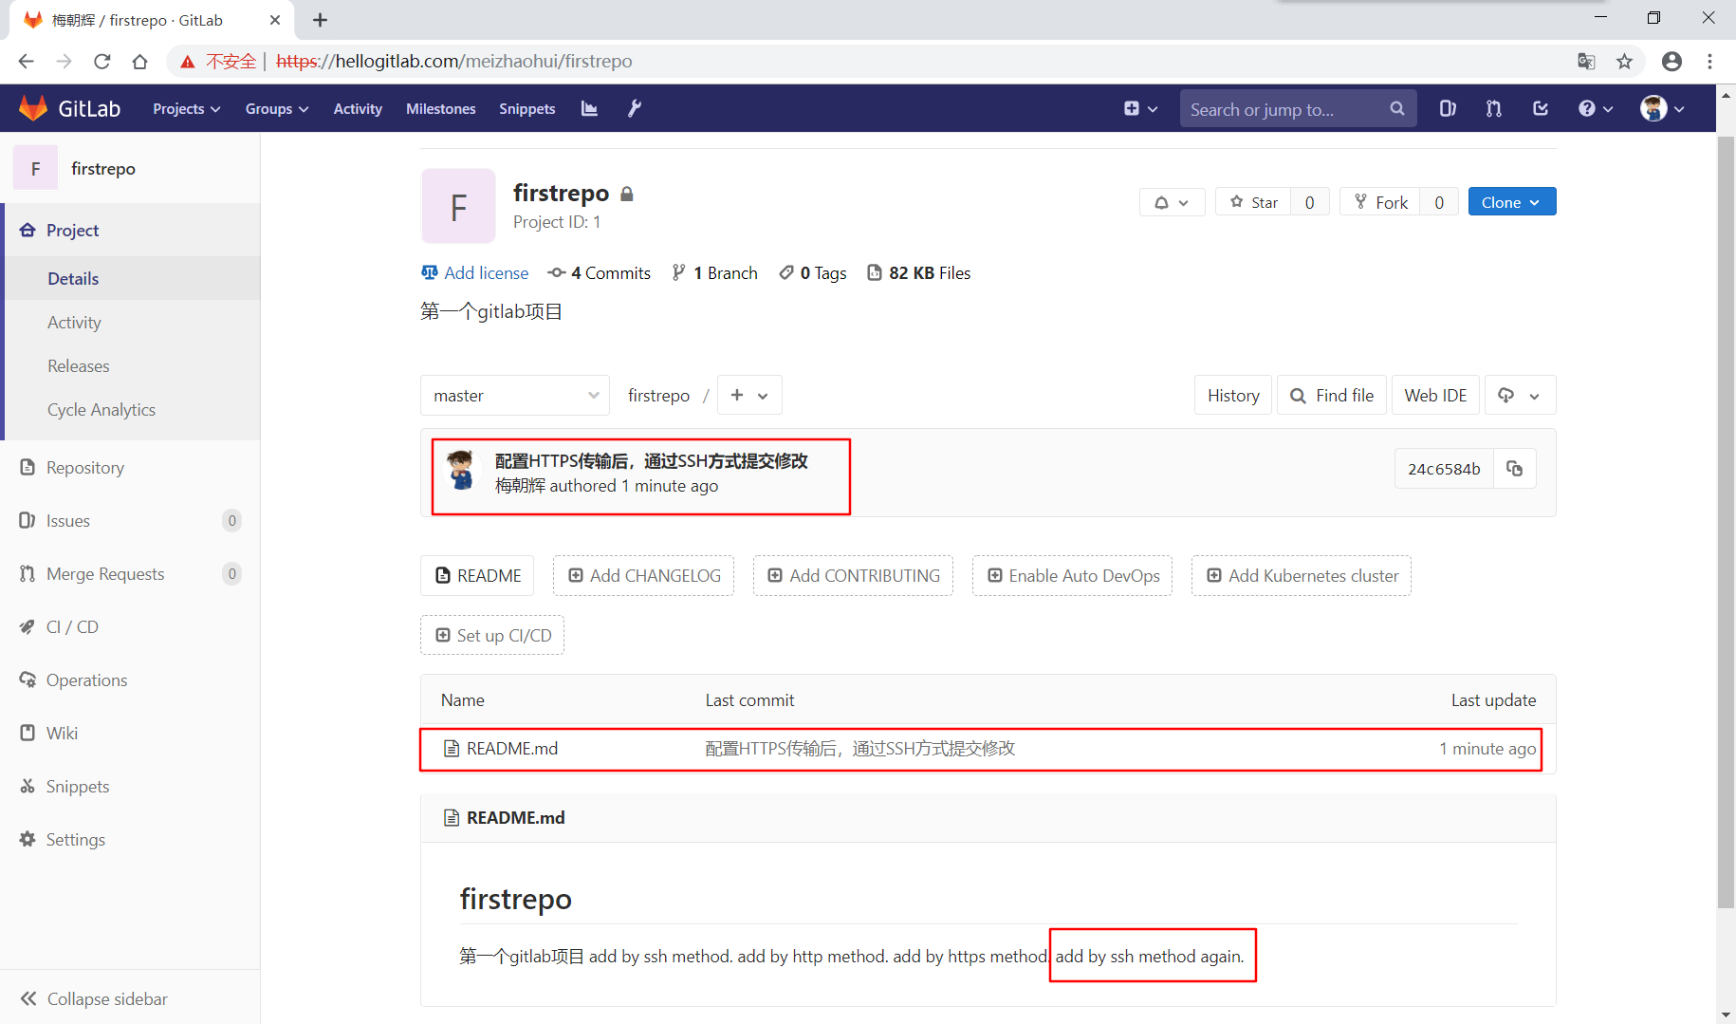Open the Issues icon in top navbar
1736x1024 pixels.
[x=1448, y=108]
